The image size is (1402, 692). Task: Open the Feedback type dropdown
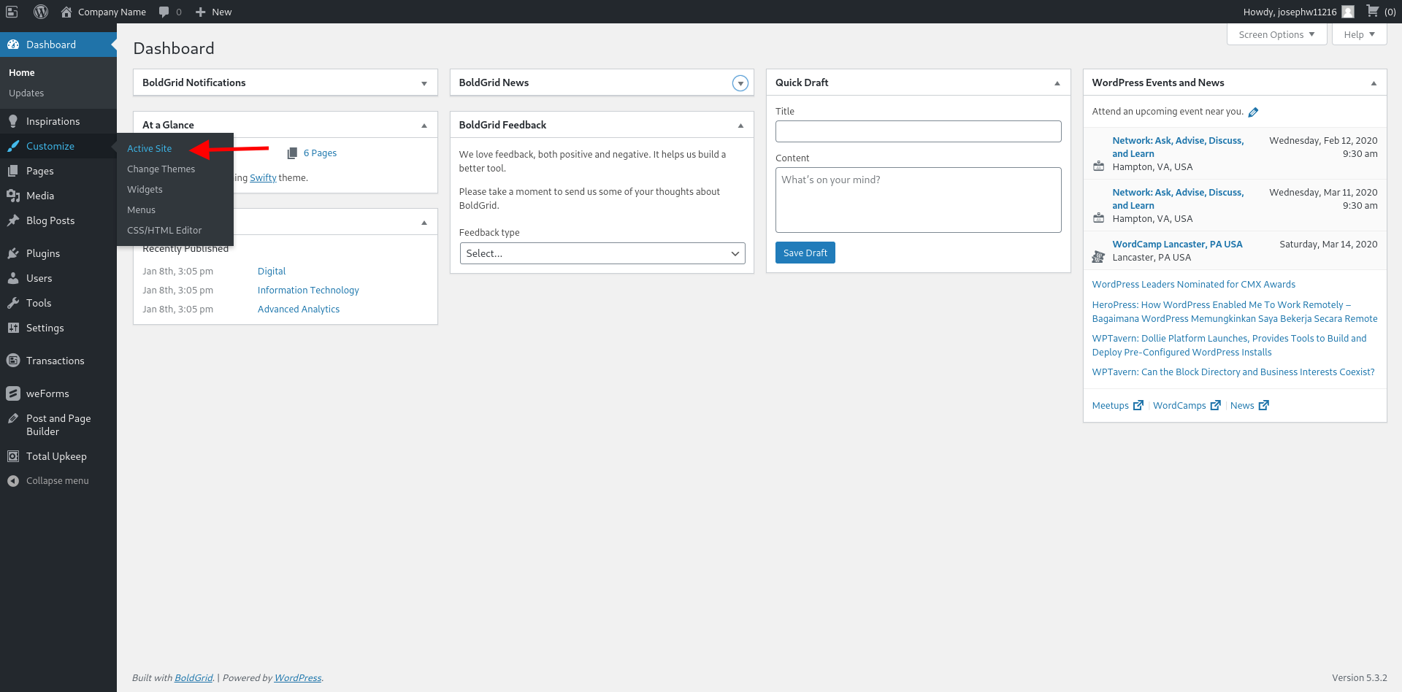pos(601,253)
